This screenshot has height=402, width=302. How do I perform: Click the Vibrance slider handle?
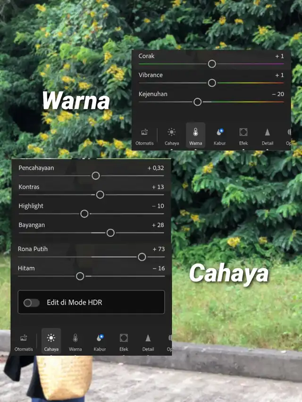212,83
